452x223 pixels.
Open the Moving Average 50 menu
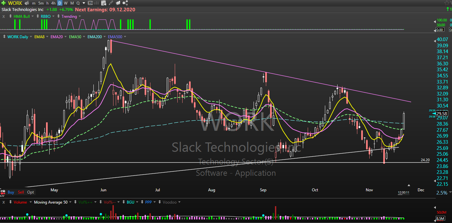[70, 202]
